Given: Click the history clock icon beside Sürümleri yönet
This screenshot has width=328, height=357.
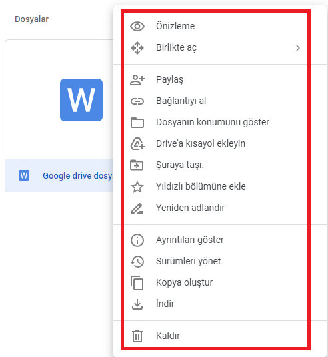Looking at the screenshot, I should (137, 262).
